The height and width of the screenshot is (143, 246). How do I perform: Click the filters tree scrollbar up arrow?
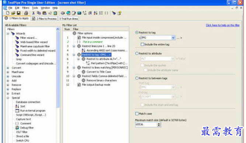point(58,29)
